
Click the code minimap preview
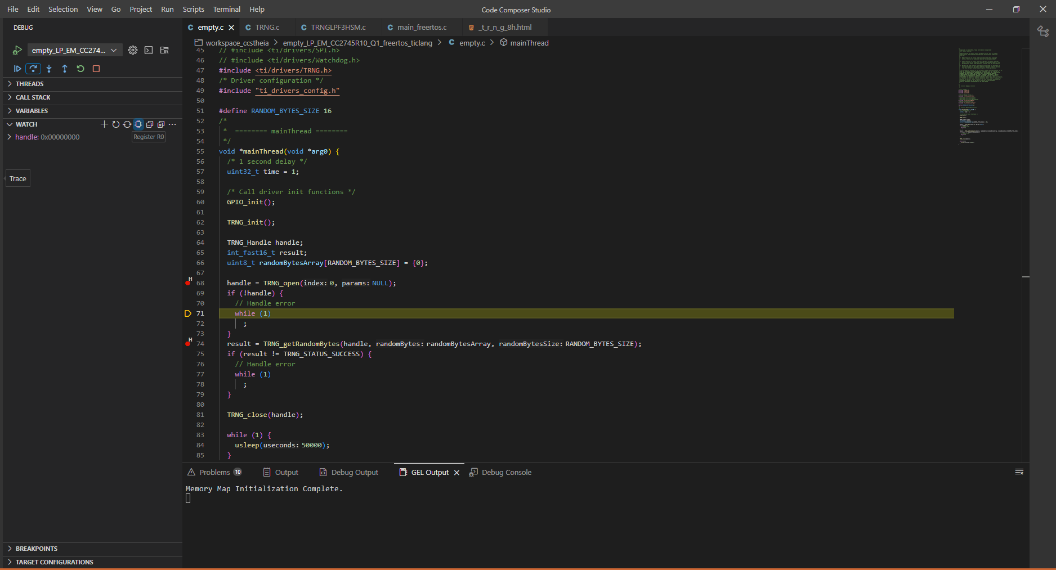tap(988, 96)
